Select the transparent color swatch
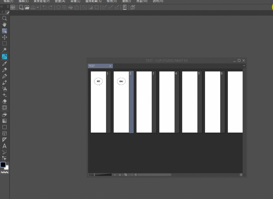Image resolution: width=273 pixels, height=199 pixels. [x=5, y=172]
